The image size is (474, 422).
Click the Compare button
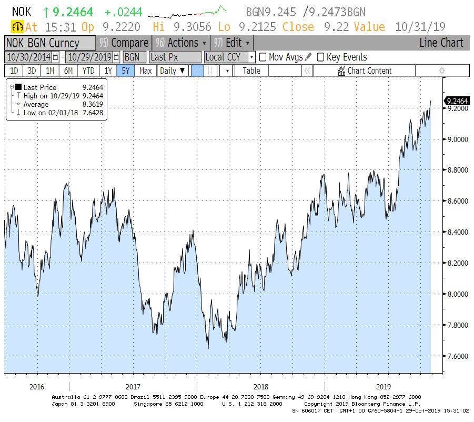tap(124, 43)
